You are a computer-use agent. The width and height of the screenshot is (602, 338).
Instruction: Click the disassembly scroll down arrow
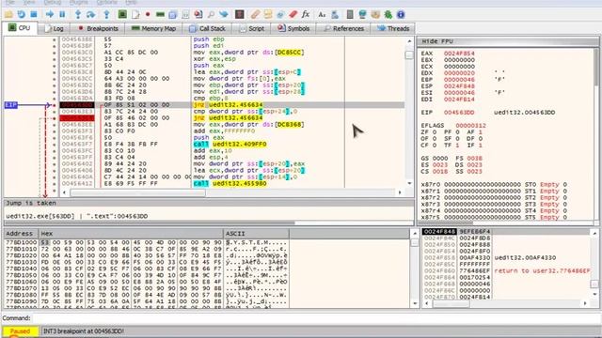(x=409, y=183)
